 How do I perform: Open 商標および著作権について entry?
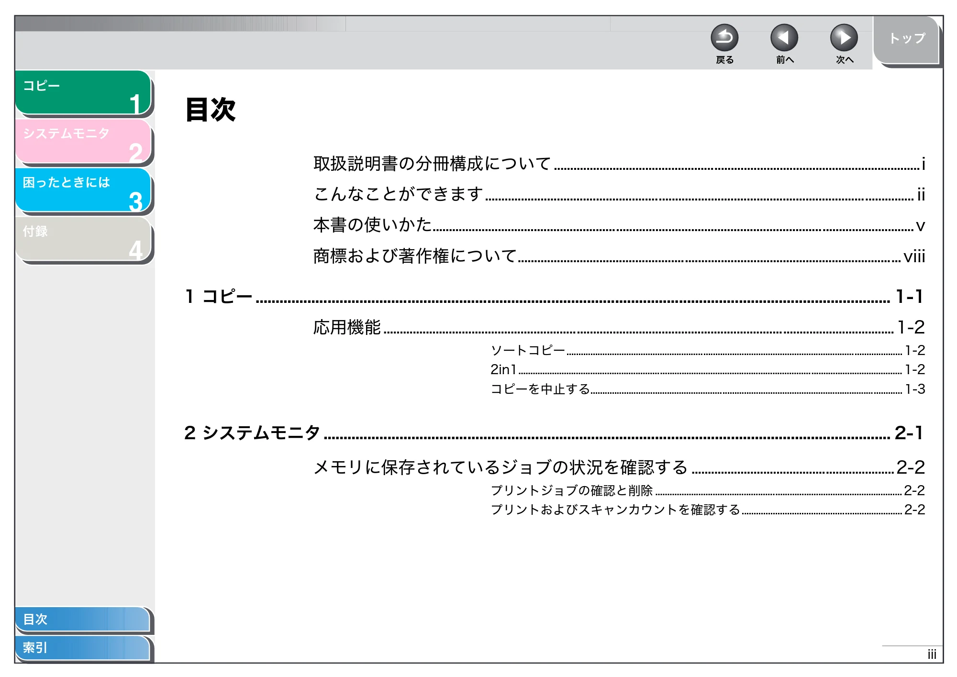pos(619,256)
